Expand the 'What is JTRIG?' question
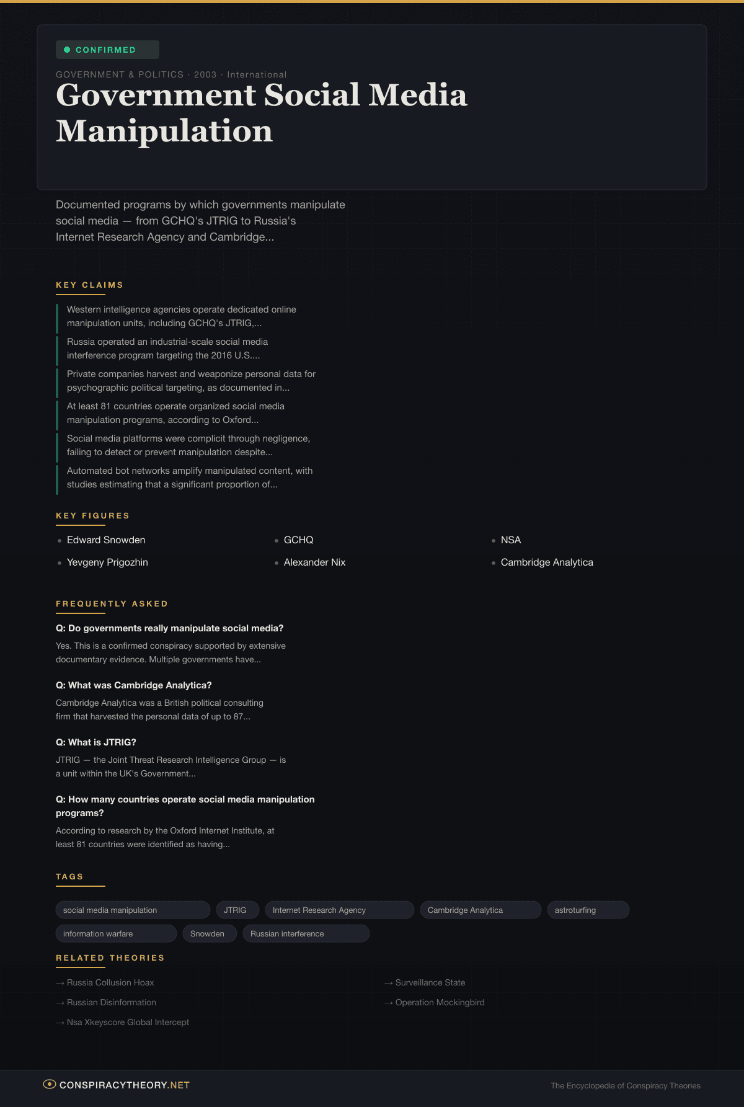The image size is (744, 1107). (96, 742)
